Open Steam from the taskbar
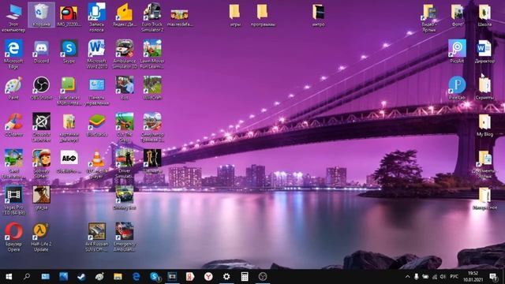 (x=81, y=277)
